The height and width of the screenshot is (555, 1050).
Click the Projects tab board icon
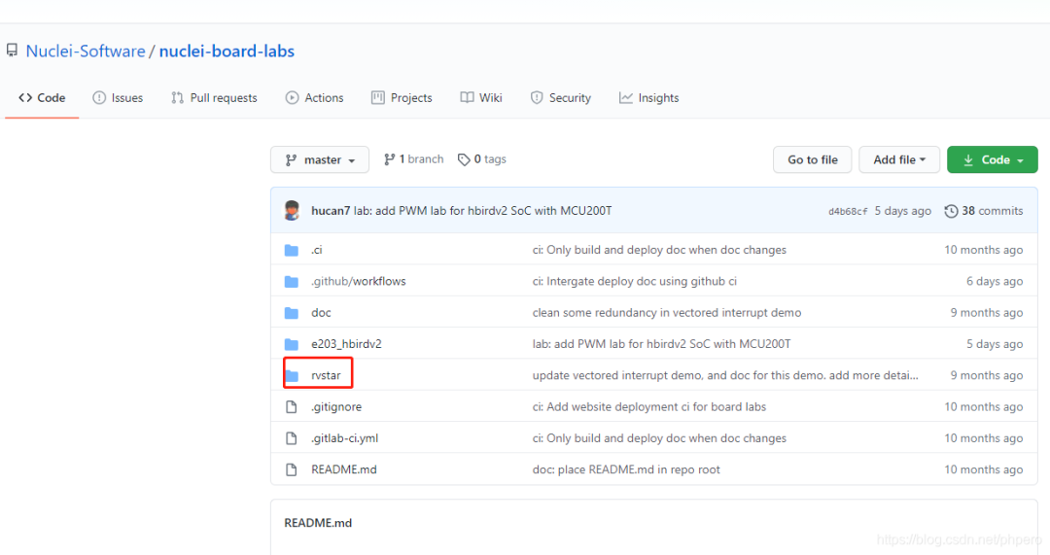pyautogui.click(x=377, y=98)
